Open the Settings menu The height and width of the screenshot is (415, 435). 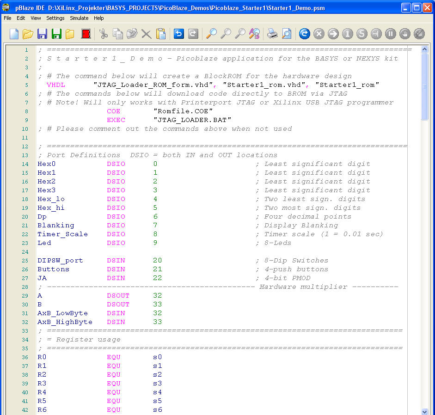tap(55, 18)
